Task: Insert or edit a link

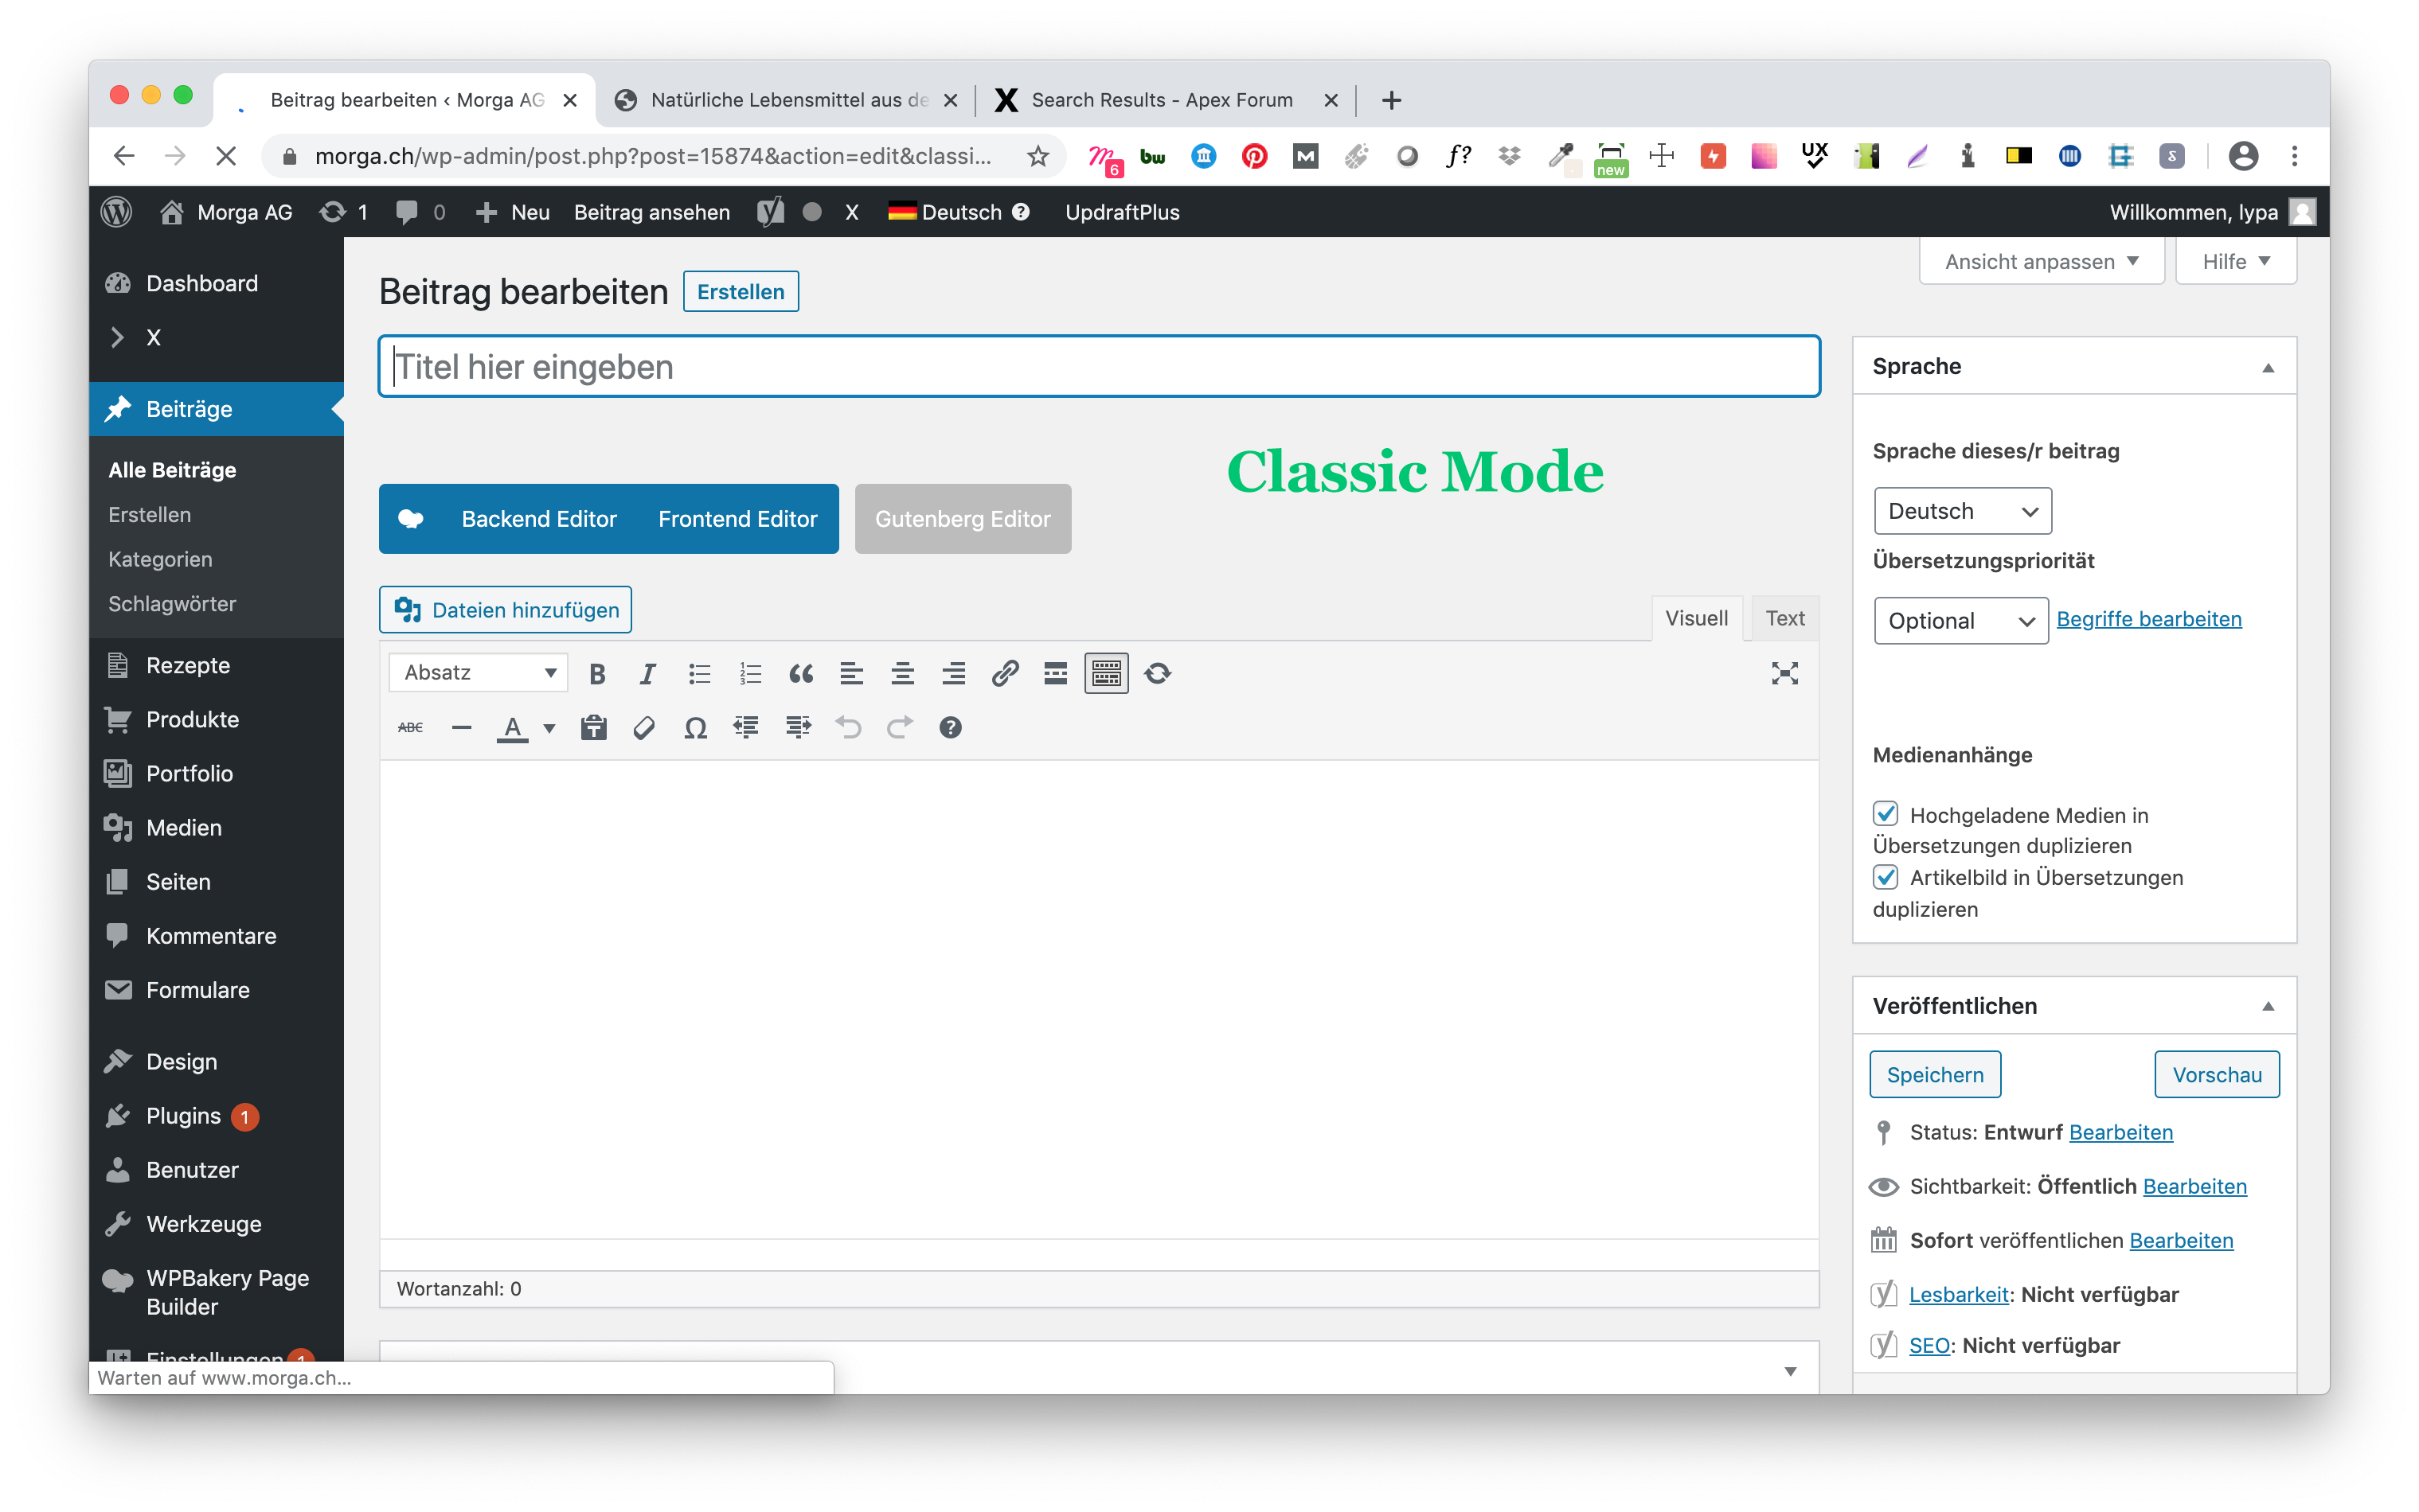Action: (x=1004, y=674)
